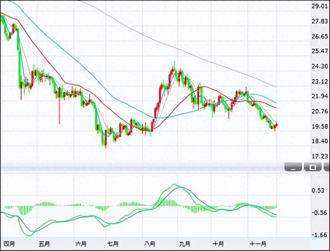The width and height of the screenshot is (330, 251).
Task: Click the 十月 month label
Action: click(x=218, y=244)
